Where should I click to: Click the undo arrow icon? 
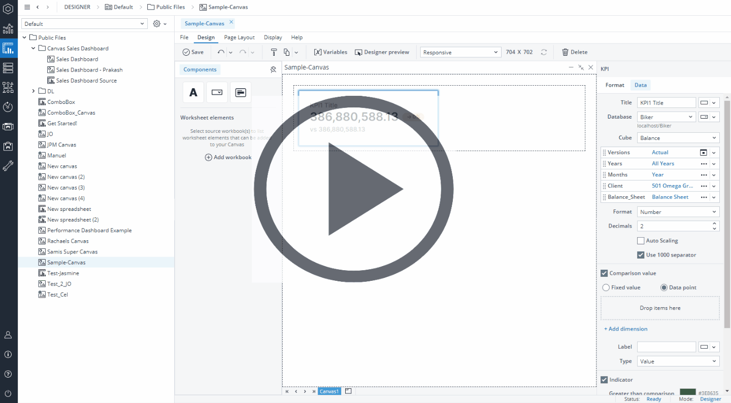(222, 52)
